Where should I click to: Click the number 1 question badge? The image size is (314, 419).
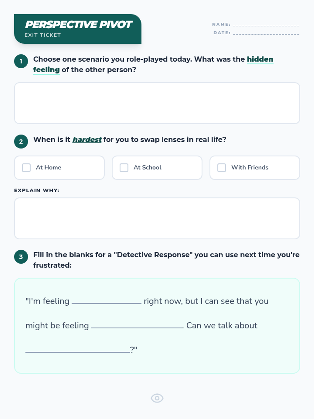[x=21, y=61]
